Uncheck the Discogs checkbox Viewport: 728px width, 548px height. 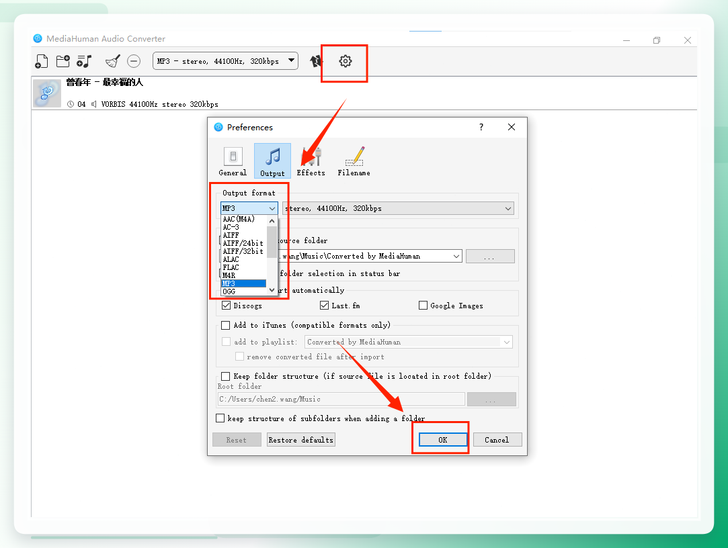coord(226,306)
